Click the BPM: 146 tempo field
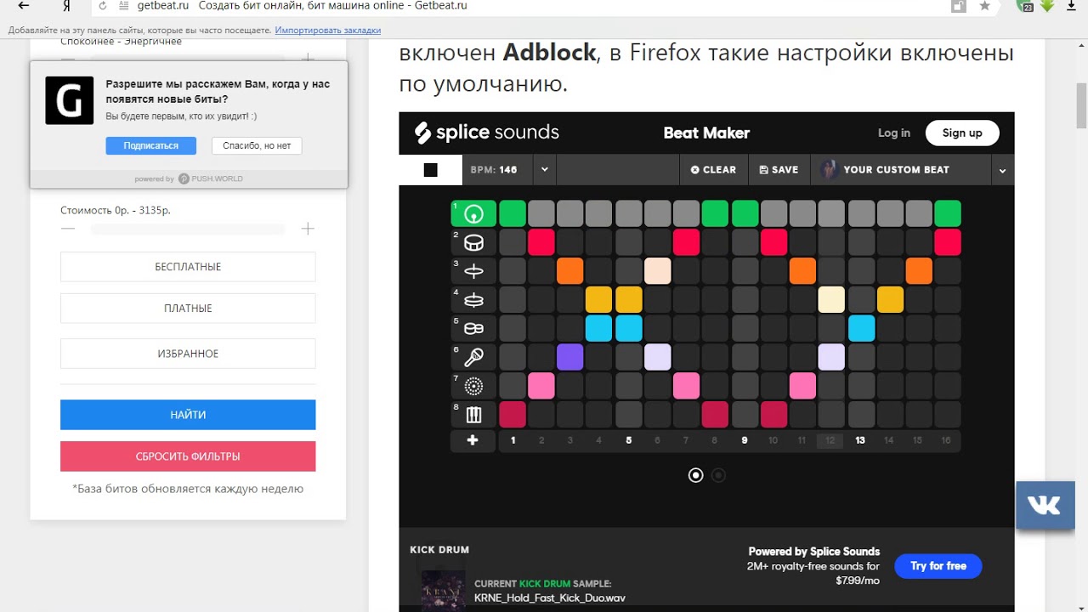 point(497,170)
